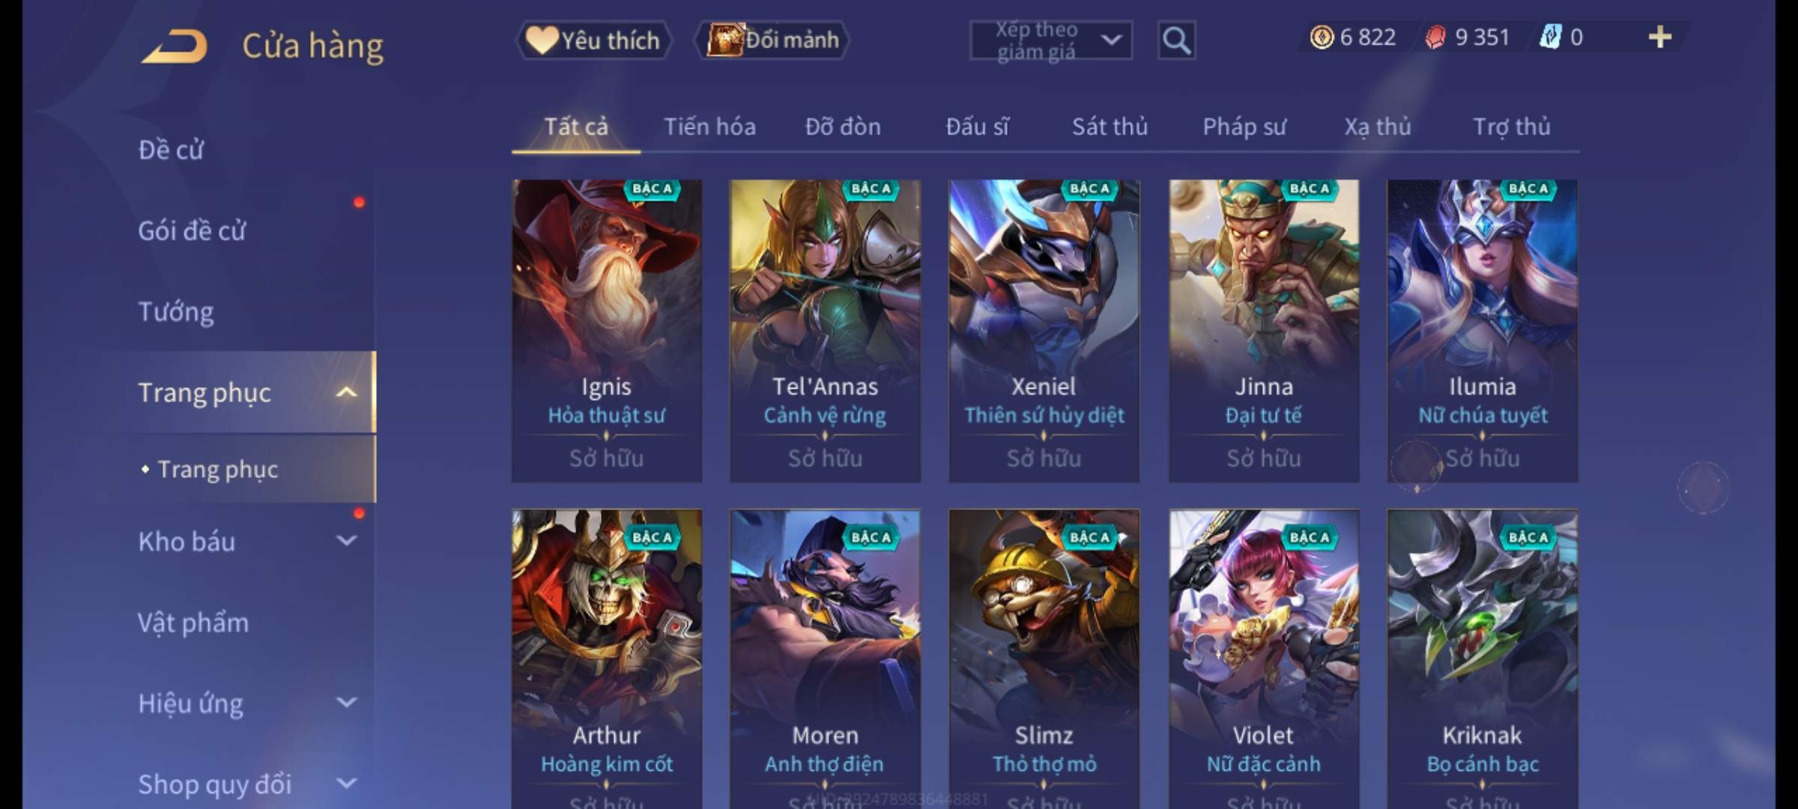Image resolution: width=1798 pixels, height=809 pixels.
Task: Select the Tiến hóa tab
Action: (x=709, y=127)
